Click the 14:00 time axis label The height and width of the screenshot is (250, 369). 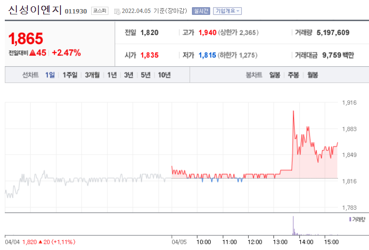pos(306,242)
